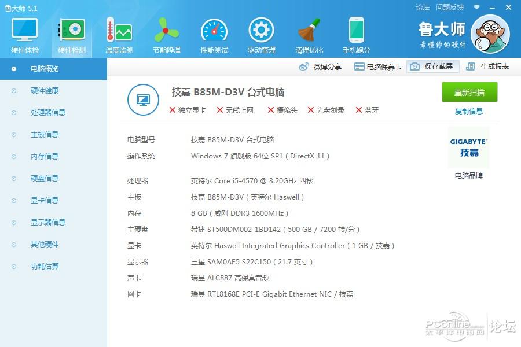This screenshot has width=521, height=347.
Task: Click the desktop computer circle icon
Action: [x=143, y=99]
